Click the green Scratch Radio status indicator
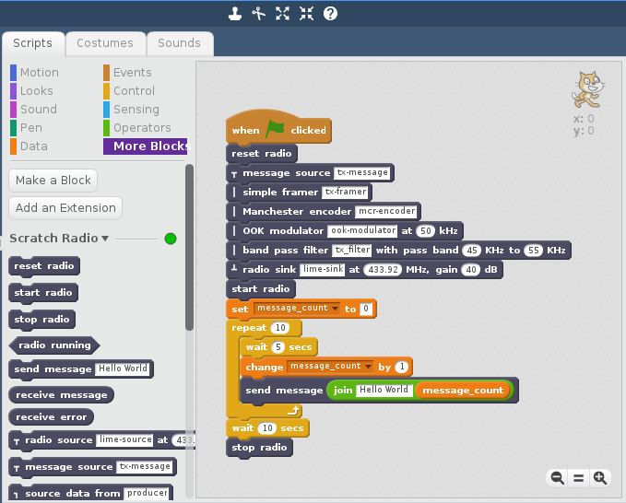The height and width of the screenshot is (503, 626). point(171,239)
